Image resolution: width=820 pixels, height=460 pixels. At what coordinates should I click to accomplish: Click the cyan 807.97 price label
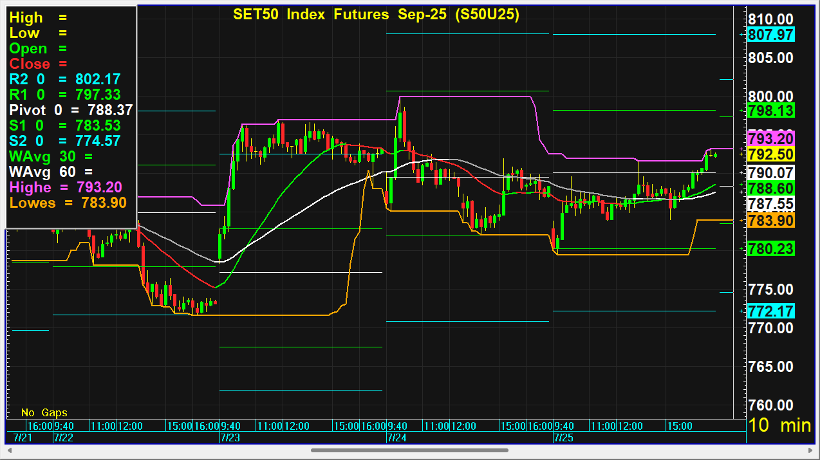(x=771, y=35)
